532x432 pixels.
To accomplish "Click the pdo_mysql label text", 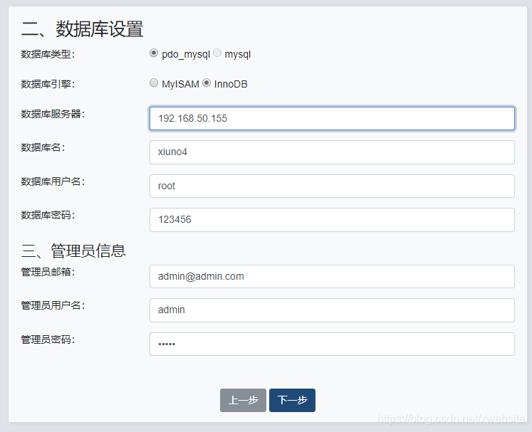I will coord(186,54).
